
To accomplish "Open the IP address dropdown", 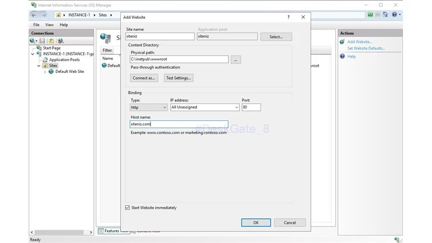I will pos(205,107).
